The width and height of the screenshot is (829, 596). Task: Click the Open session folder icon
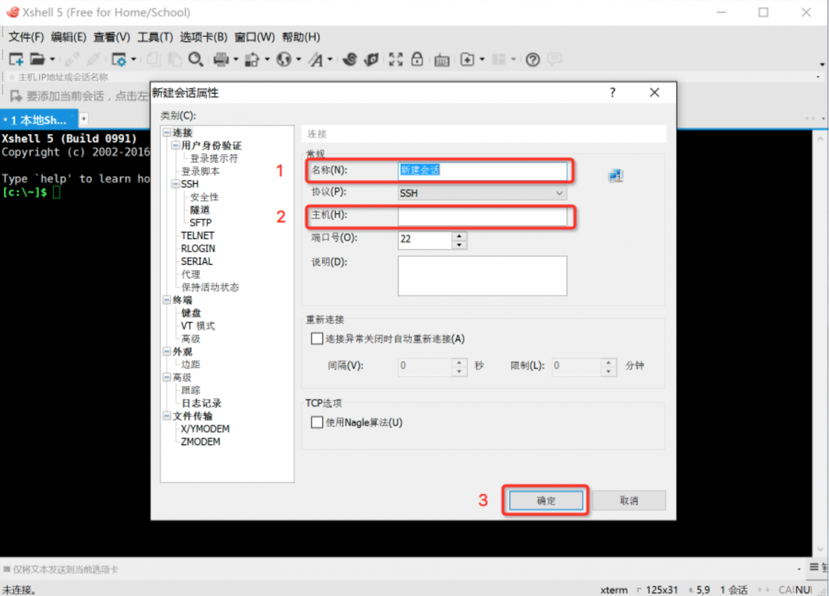38,60
